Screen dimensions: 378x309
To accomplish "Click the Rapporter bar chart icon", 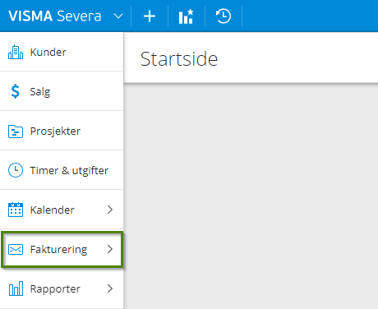I will click(16, 288).
